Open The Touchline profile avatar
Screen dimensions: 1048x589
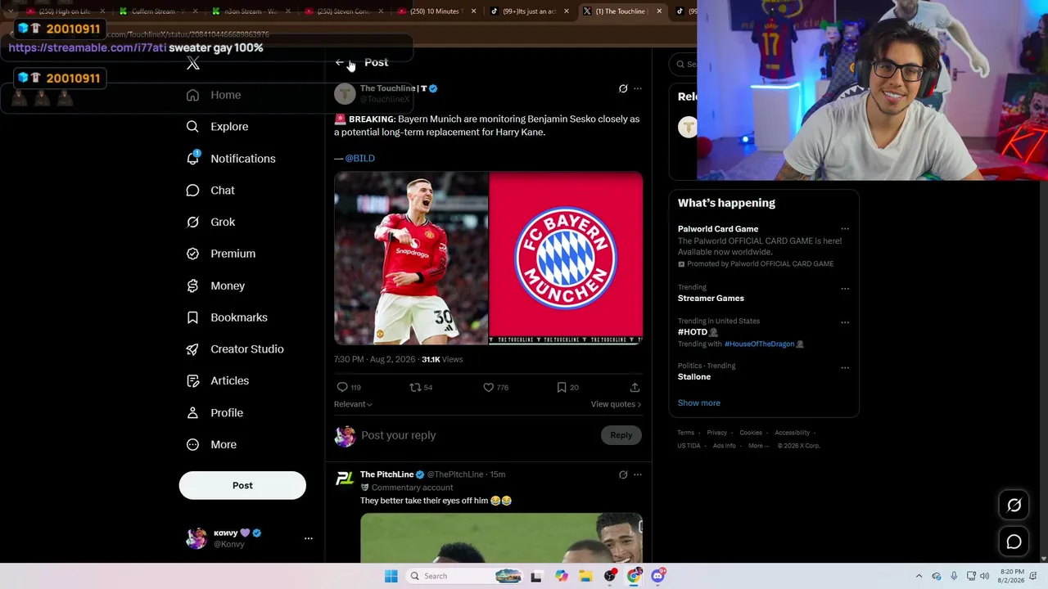click(345, 94)
